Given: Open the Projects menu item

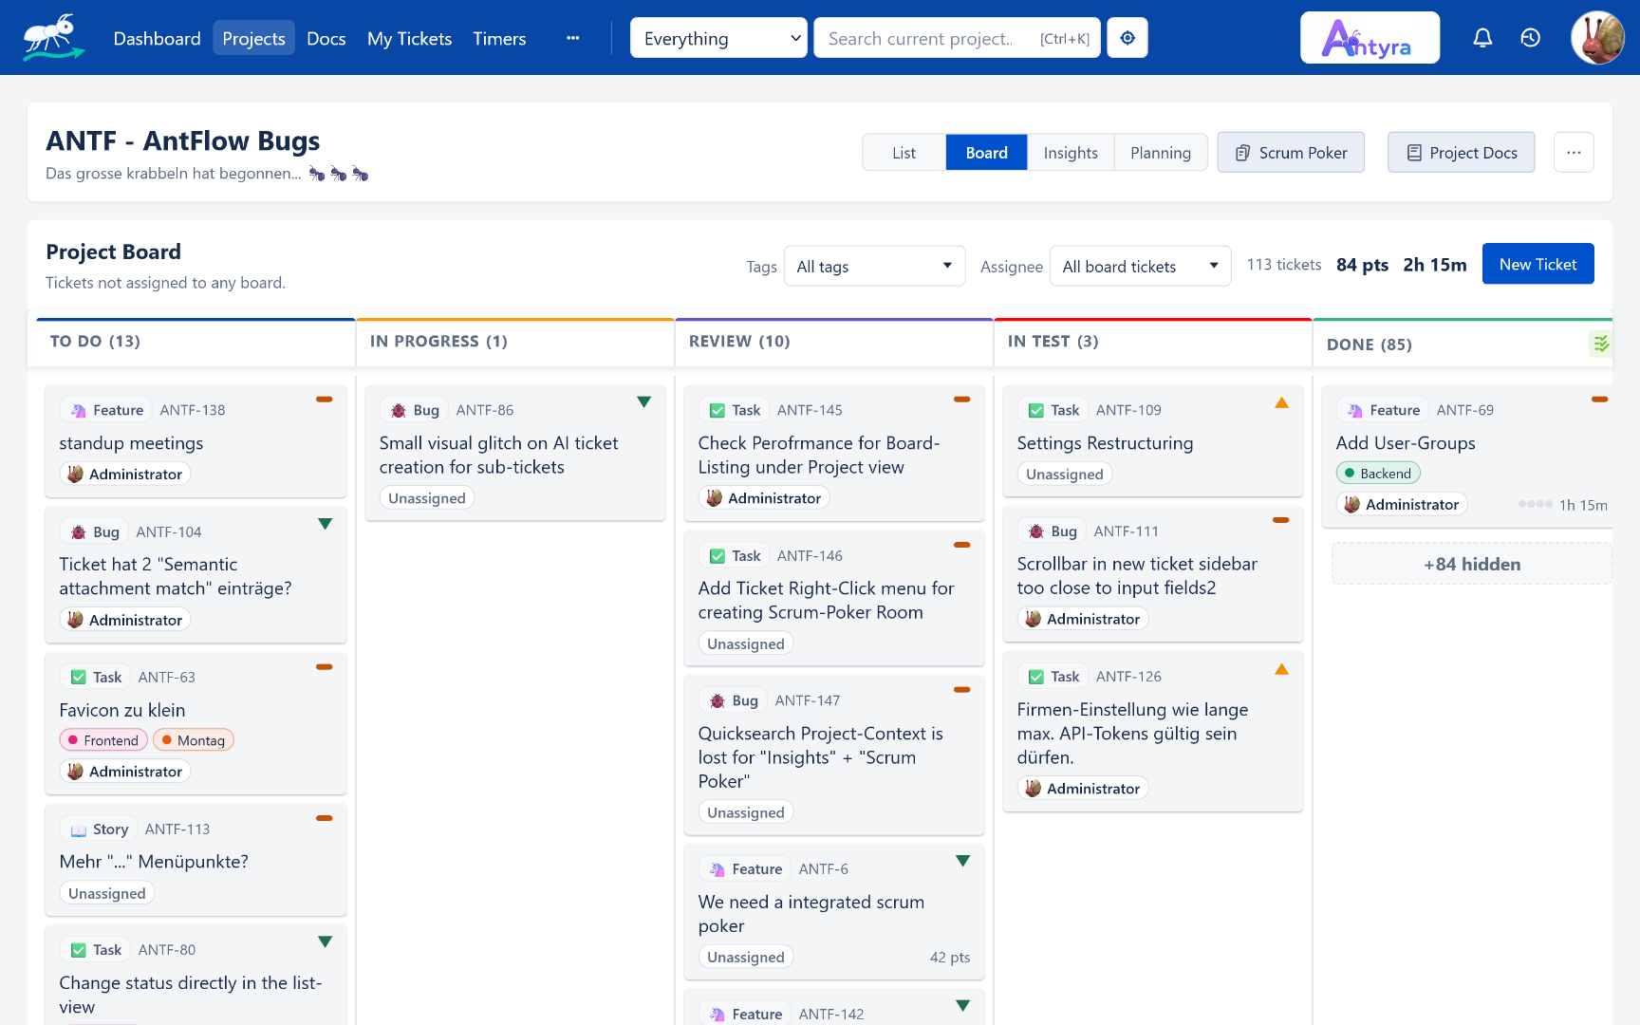Looking at the screenshot, I should point(253,39).
